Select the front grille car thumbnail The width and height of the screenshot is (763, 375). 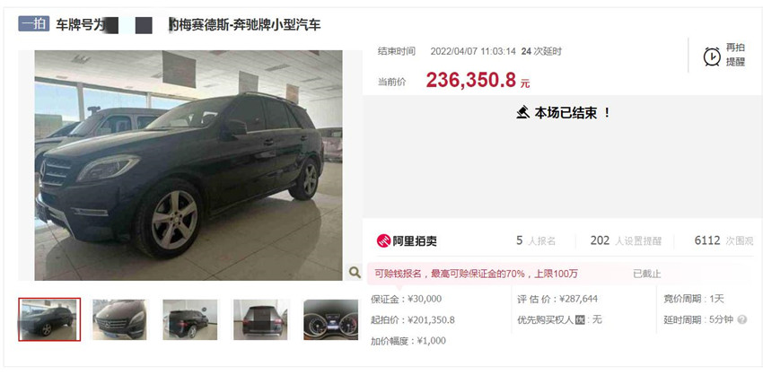[x=119, y=319]
